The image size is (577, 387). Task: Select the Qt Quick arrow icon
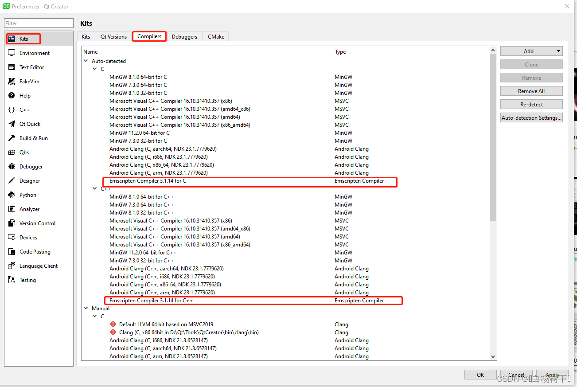tap(12, 124)
